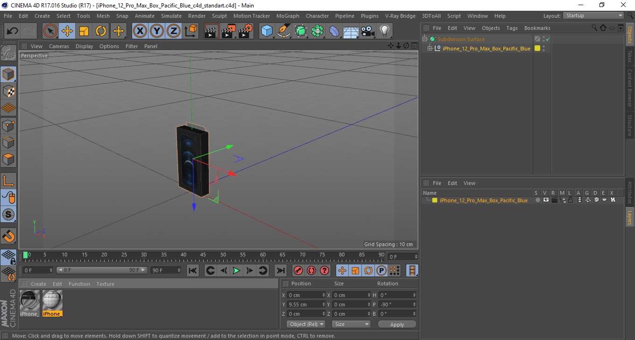Render the active view
Image resolution: width=635 pixels, height=340 pixels.
click(212, 31)
